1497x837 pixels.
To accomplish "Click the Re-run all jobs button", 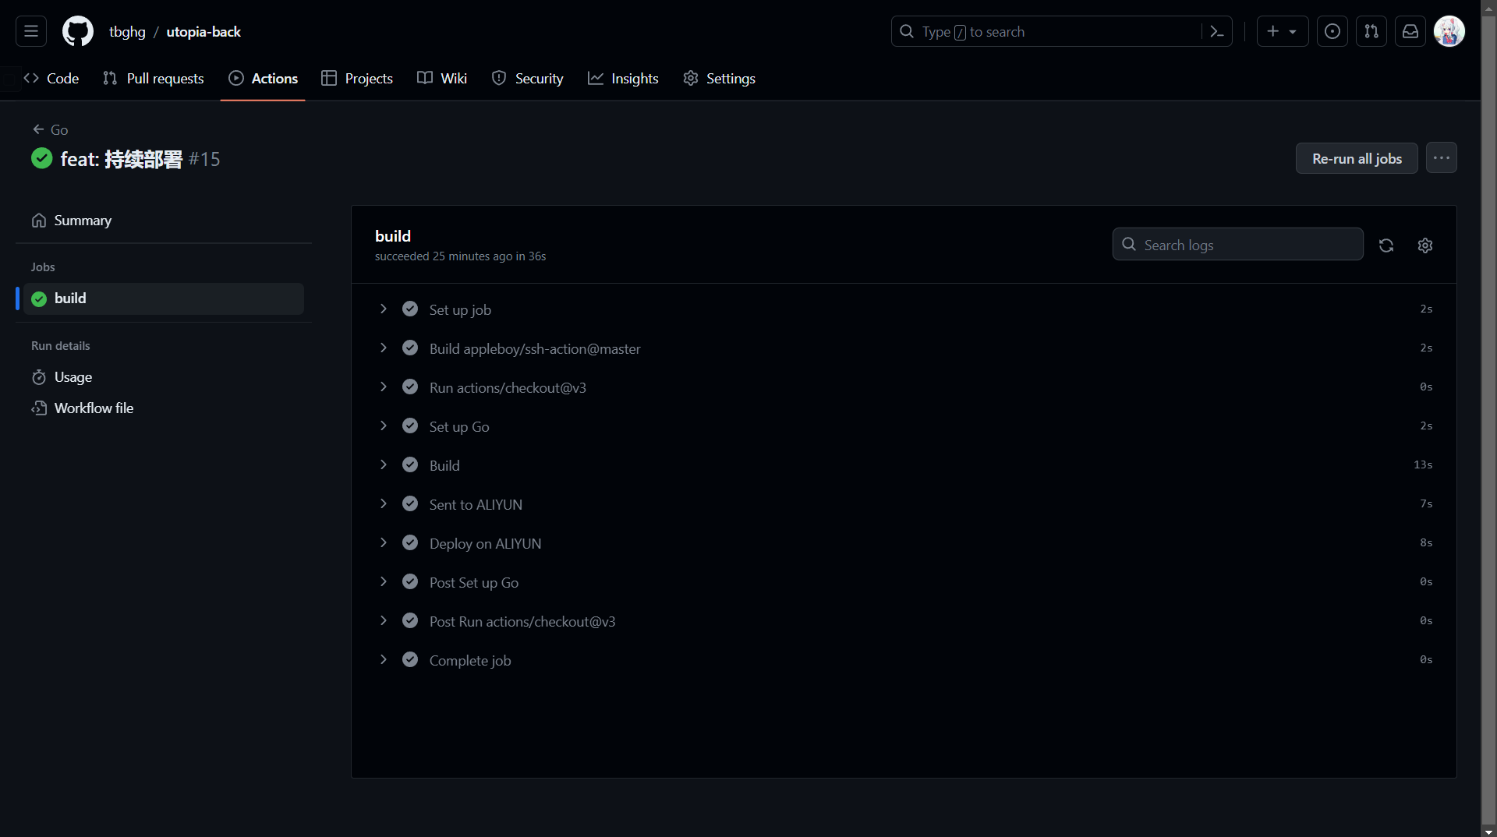I will pos(1356,158).
